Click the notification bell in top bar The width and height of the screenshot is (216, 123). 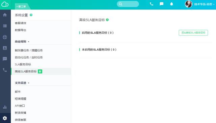coord(171,4)
